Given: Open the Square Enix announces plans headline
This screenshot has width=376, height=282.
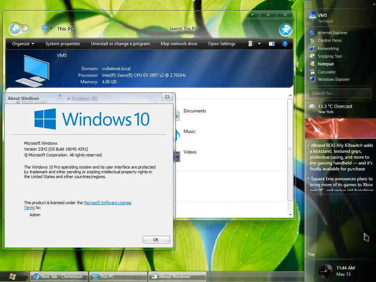Looking at the screenshot, I should pyautogui.click(x=341, y=184).
